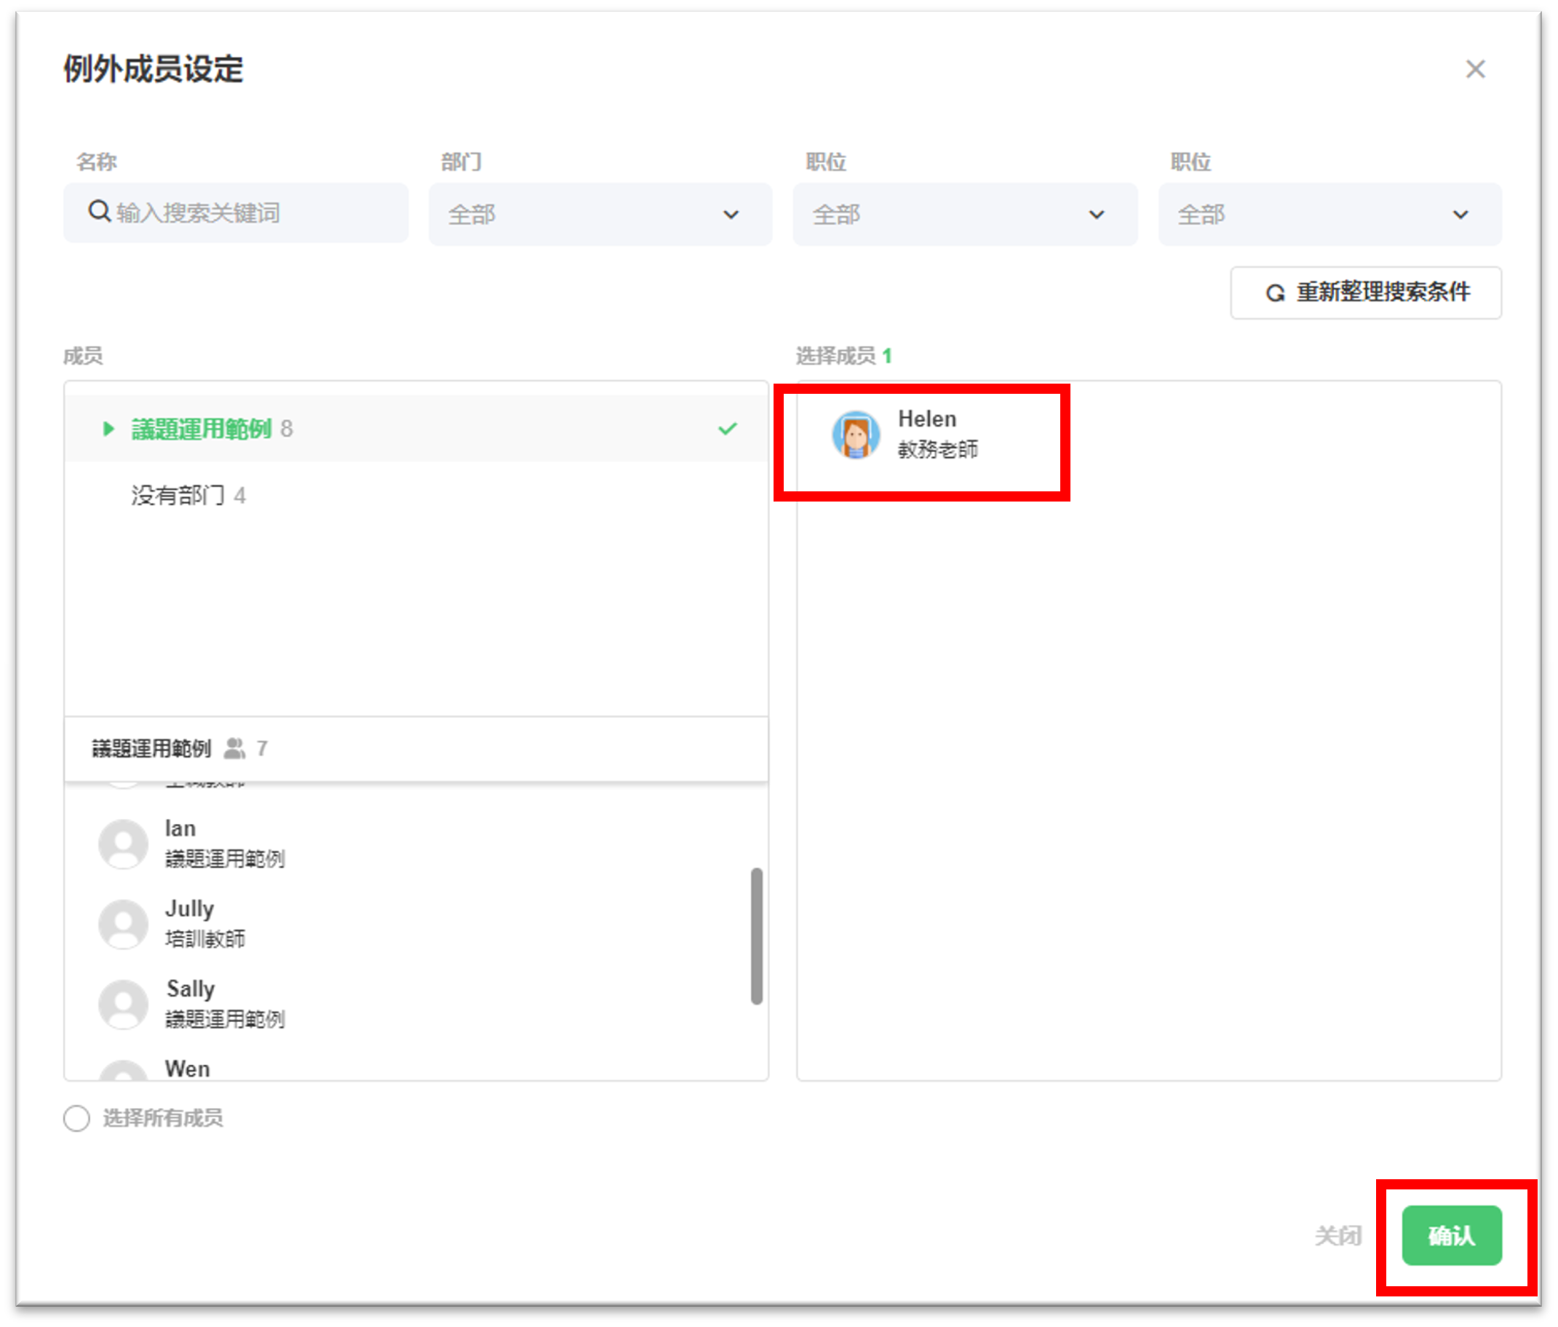Click Sally's avatar icon
1558x1327 pixels.
pos(123,1004)
